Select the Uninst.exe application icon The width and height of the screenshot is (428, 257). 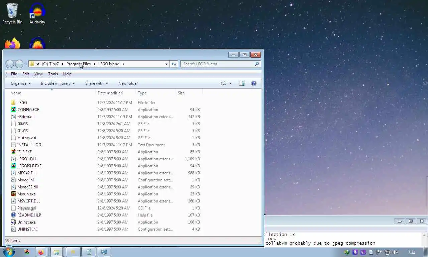tap(13, 222)
